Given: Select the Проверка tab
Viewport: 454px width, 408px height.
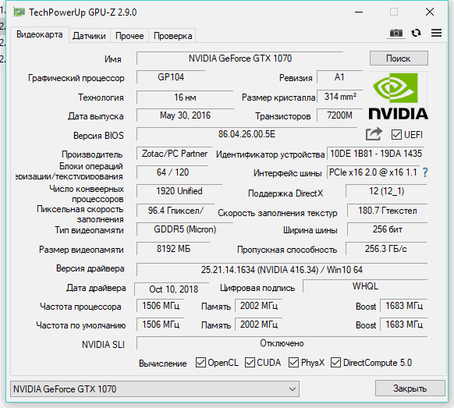Looking at the screenshot, I should (172, 36).
